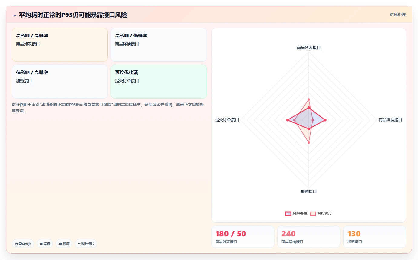Viewport: 418px width, 260px height.
Task: Select the 可控优化项 matrix card
Action: tap(159, 82)
